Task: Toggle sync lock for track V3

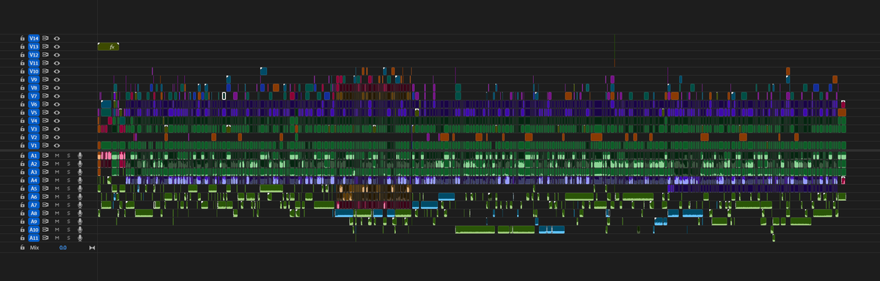Action: [x=45, y=128]
